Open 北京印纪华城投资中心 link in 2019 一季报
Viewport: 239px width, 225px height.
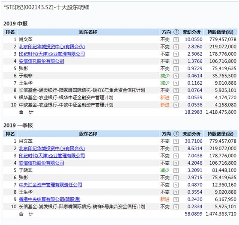tap(52, 148)
